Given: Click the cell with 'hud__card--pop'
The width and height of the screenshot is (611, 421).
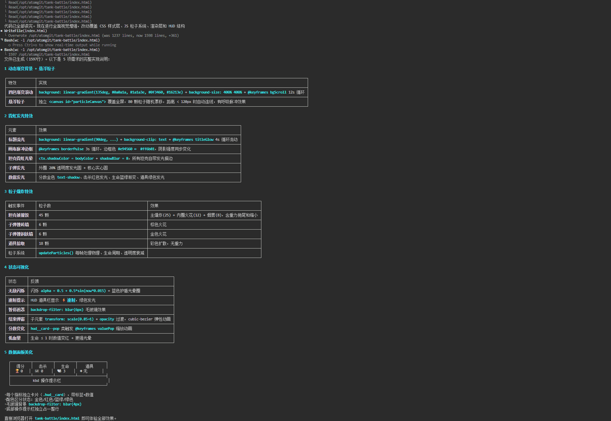Looking at the screenshot, I should [x=101, y=328].
